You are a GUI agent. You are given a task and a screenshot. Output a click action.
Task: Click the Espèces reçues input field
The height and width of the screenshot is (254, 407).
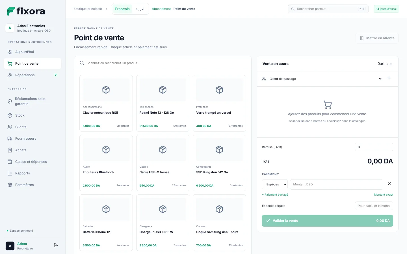(x=374, y=206)
